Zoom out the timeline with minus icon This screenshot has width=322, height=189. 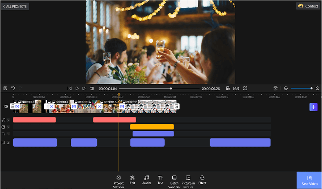[x=285, y=89]
